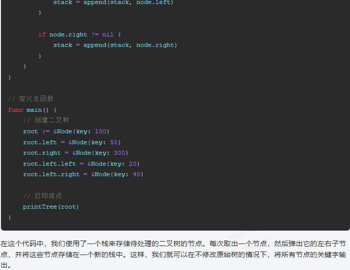Click the line 'root.left.right = &Node{key: 40}'

[x=83, y=175]
